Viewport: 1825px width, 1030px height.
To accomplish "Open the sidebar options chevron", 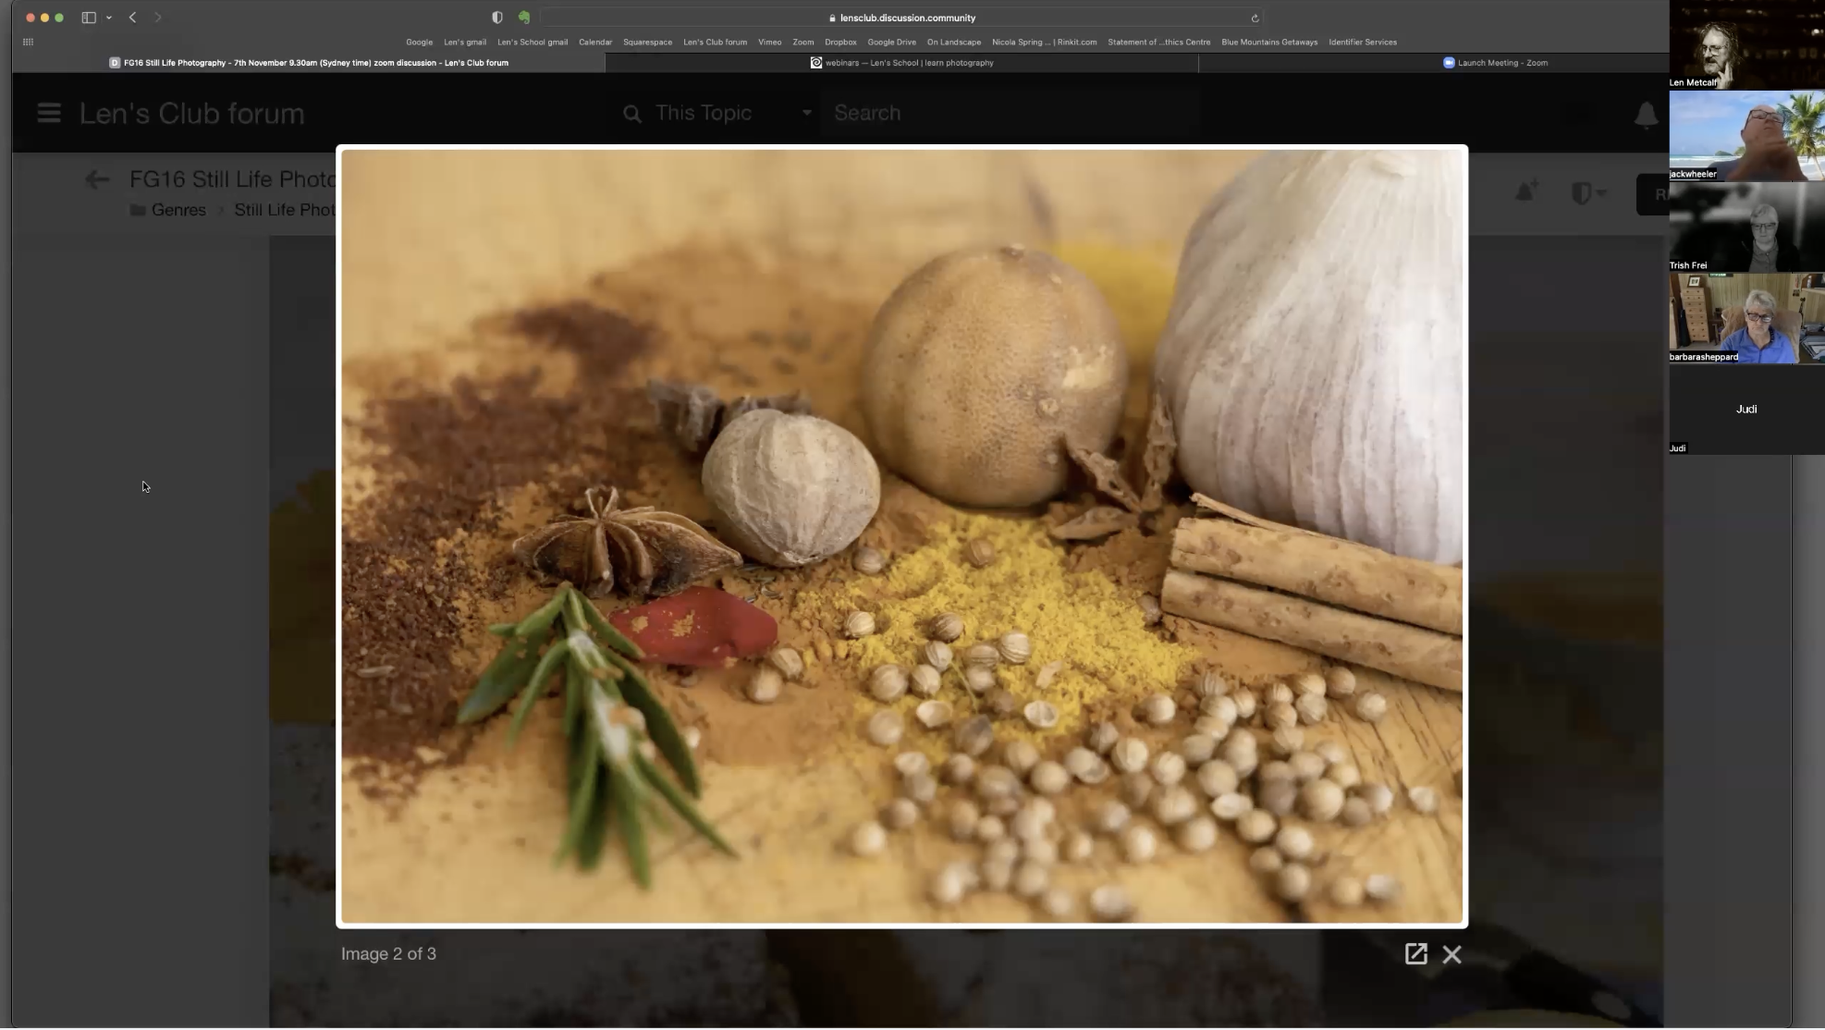I will tap(109, 17).
